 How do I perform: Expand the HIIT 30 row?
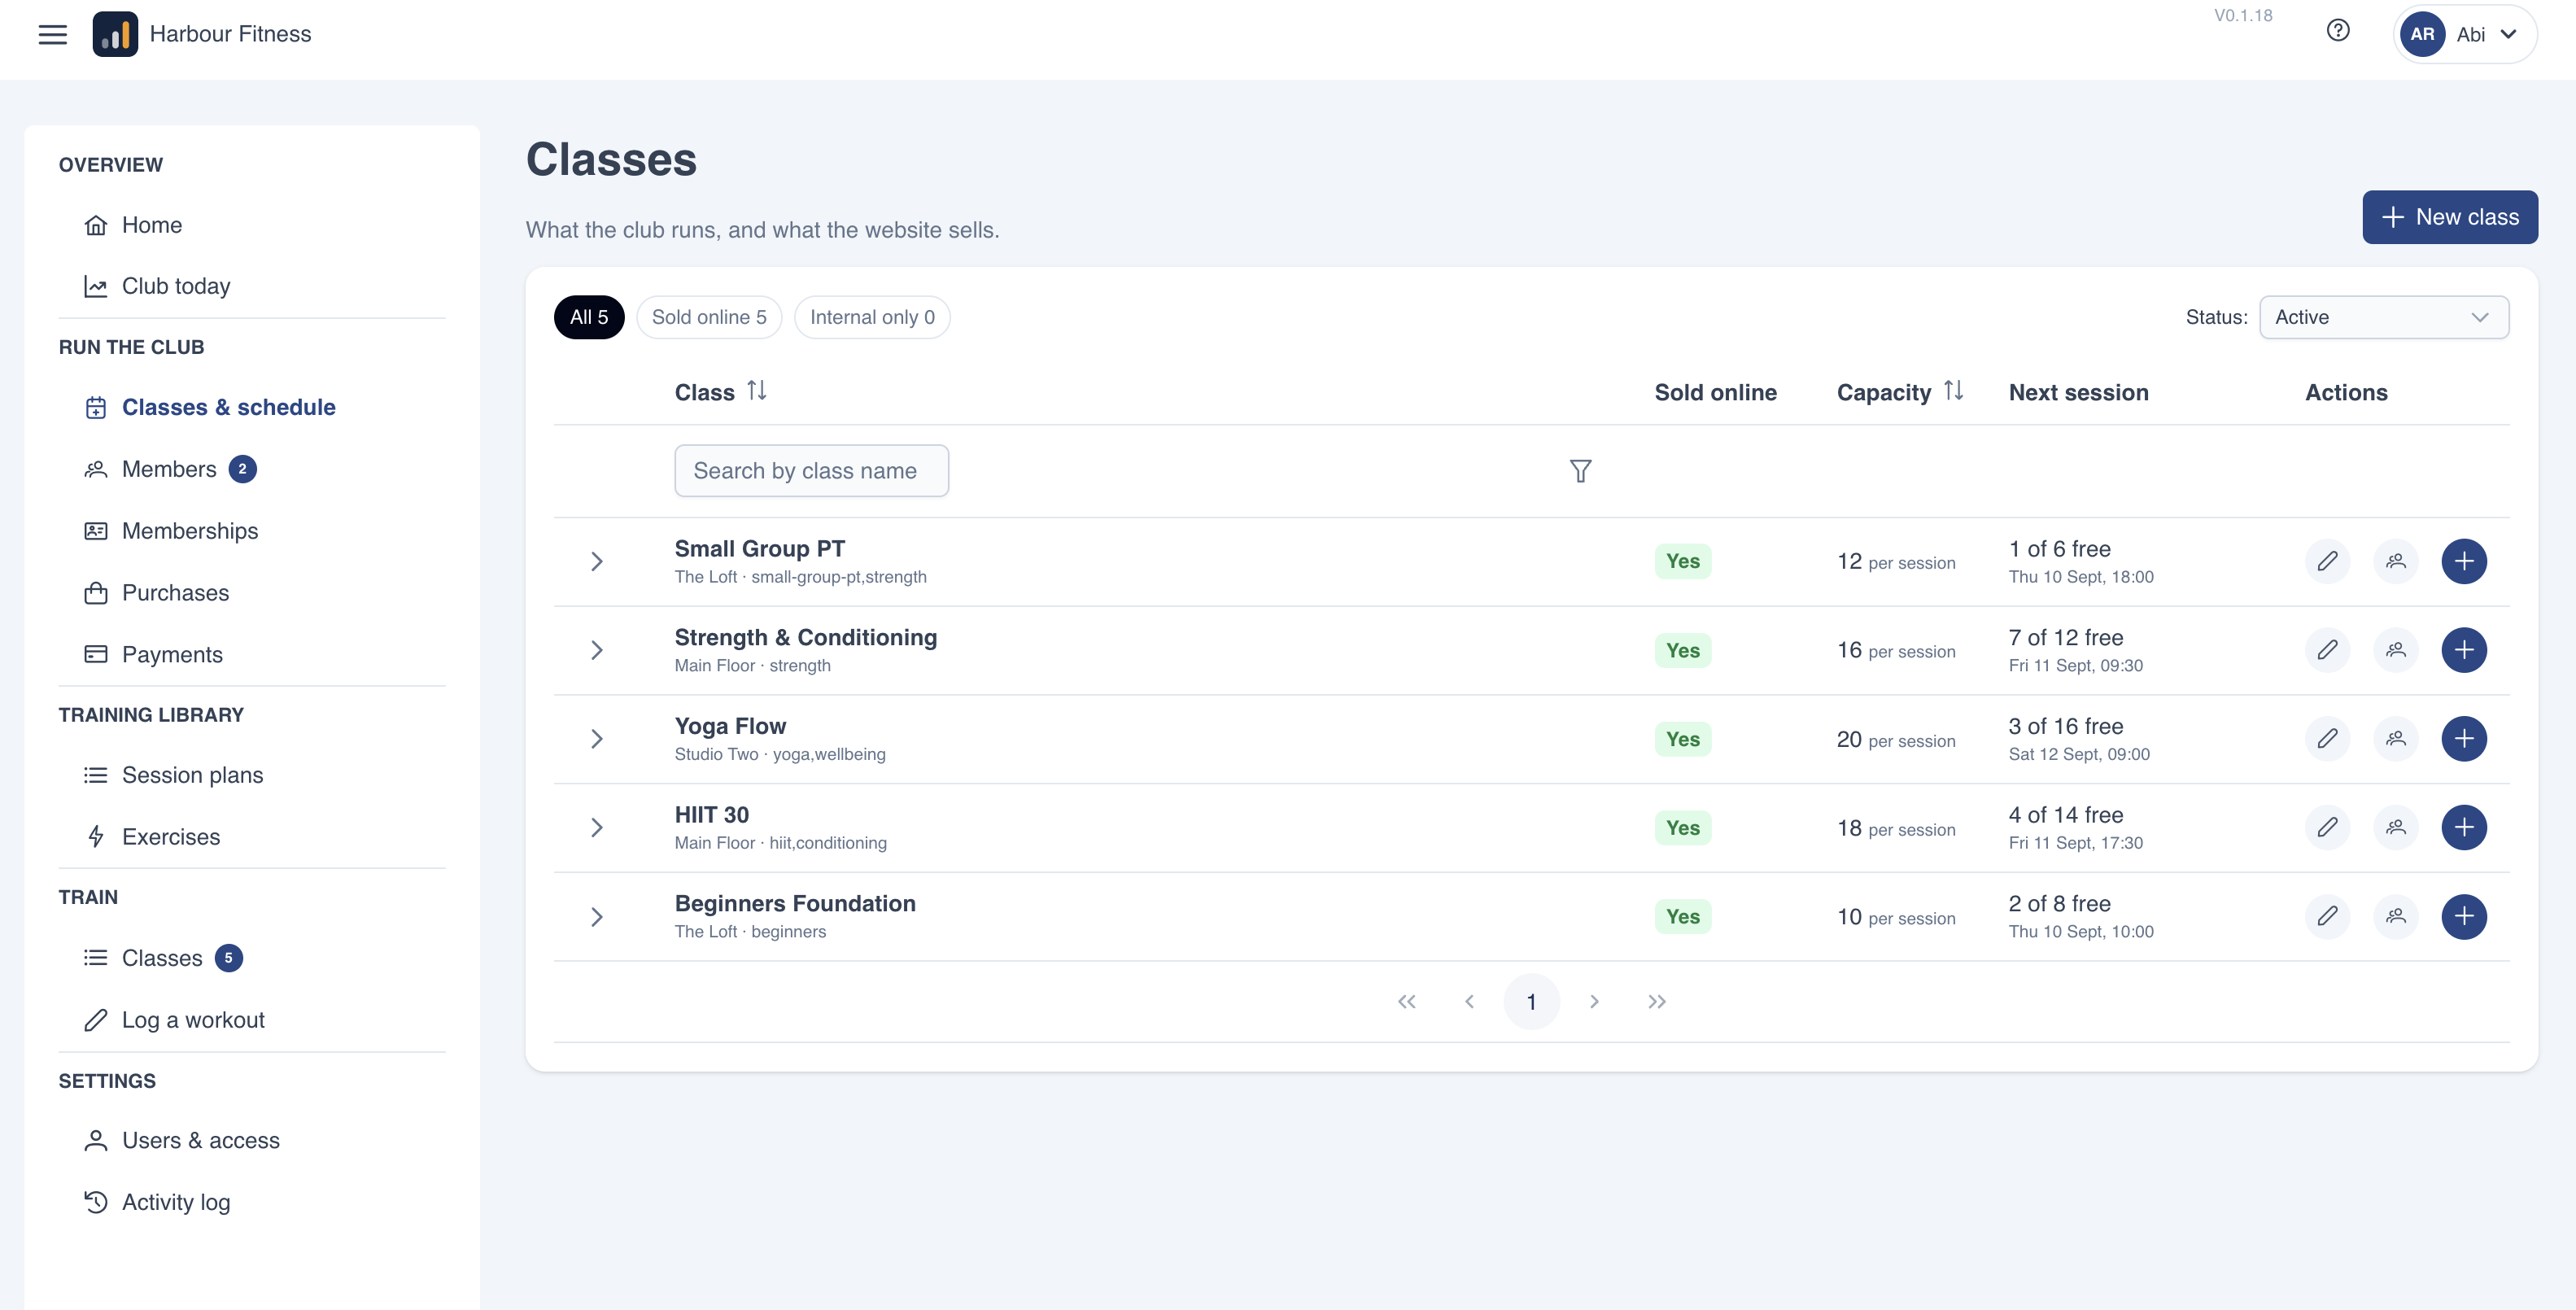tap(597, 827)
